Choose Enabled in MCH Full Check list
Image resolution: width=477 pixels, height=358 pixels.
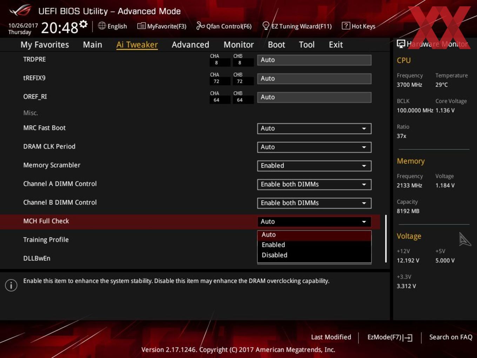pyautogui.click(x=314, y=245)
